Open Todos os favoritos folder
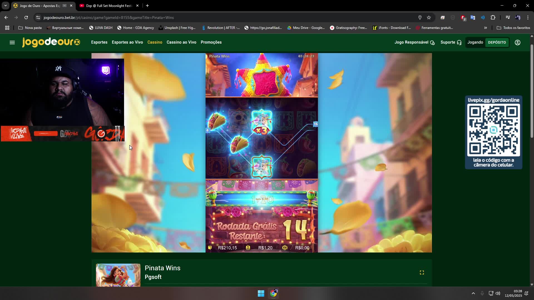This screenshot has width=534, height=300. [x=513, y=28]
